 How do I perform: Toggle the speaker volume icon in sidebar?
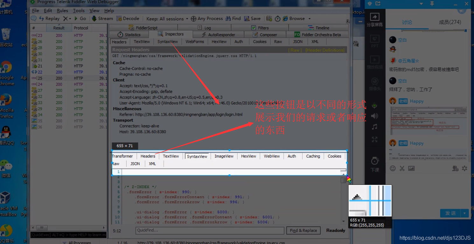point(375,116)
